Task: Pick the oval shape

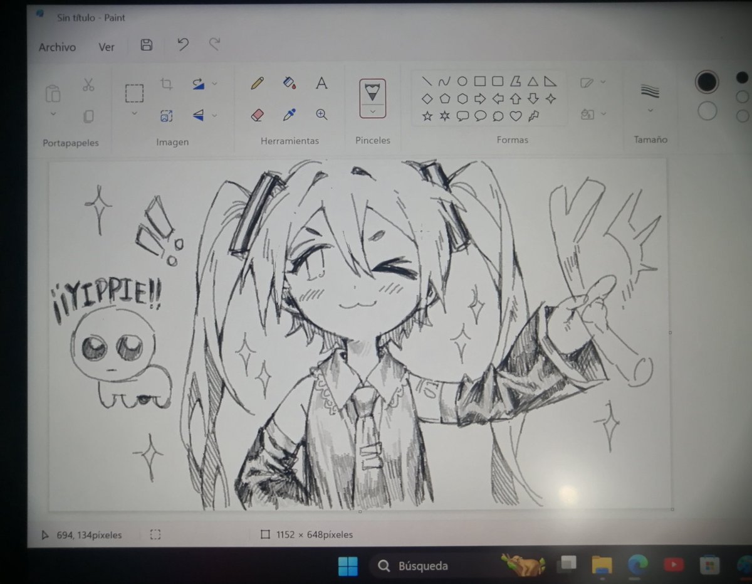Action: [x=462, y=82]
